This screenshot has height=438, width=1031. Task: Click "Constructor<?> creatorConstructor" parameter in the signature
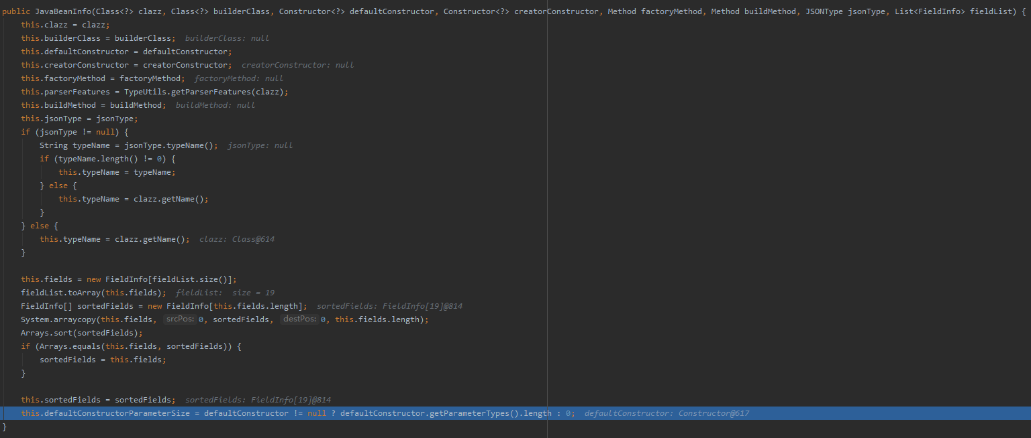[521, 11]
